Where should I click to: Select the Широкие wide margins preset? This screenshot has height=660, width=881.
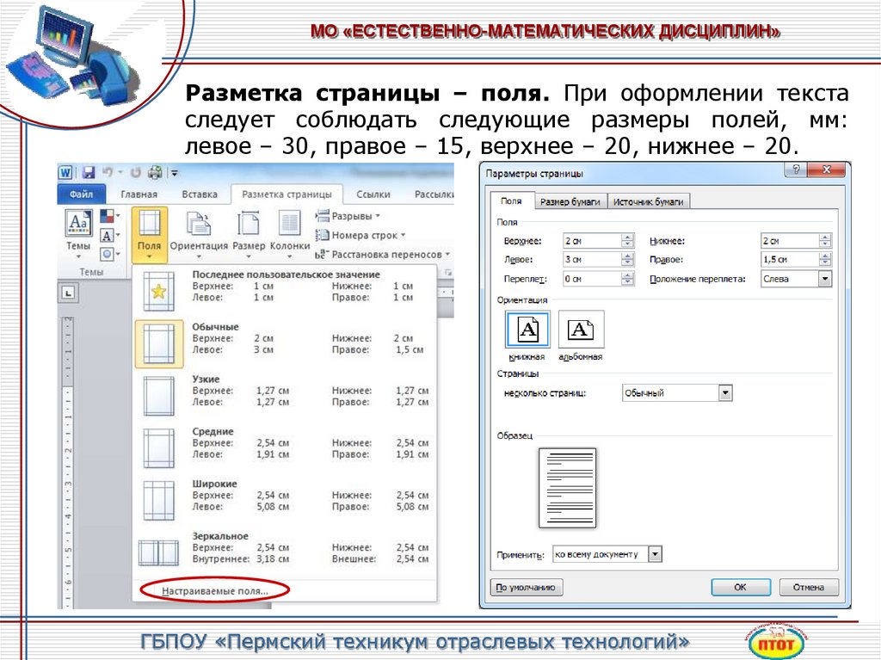tap(285, 500)
